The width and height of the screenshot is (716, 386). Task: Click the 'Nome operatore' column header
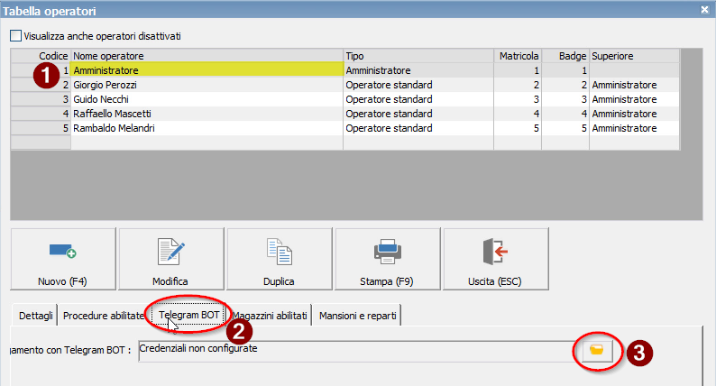click(x=206, y=56)
